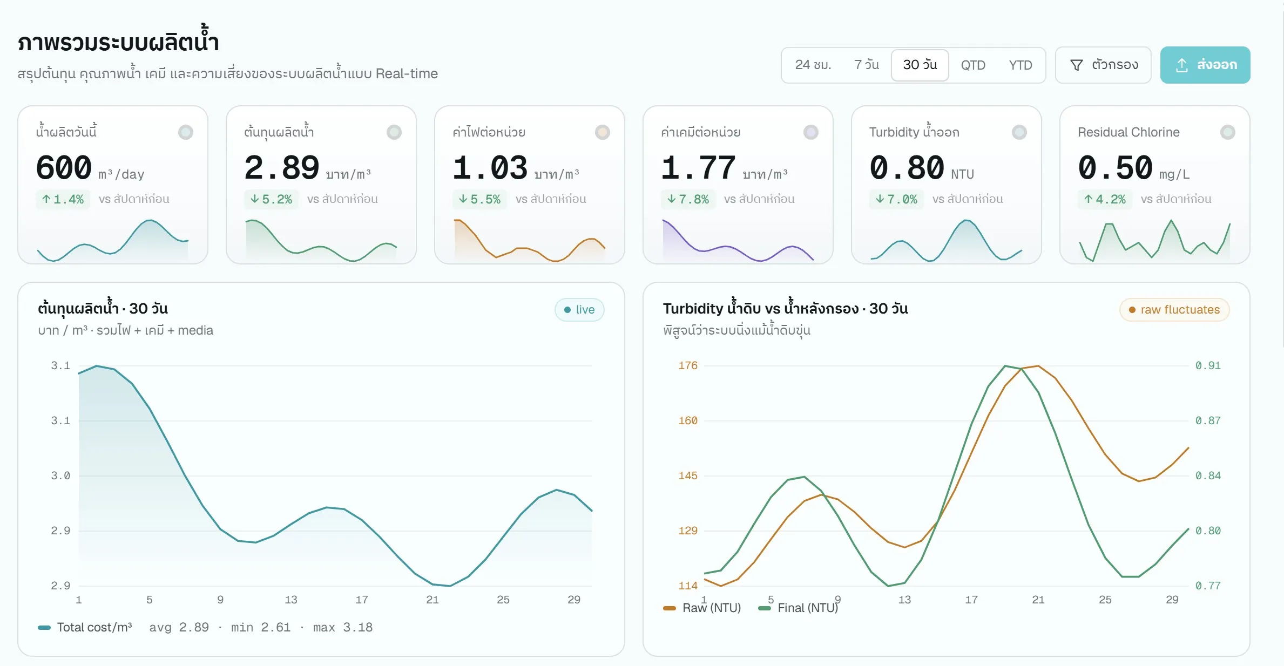This screenshot has height=666, width=1284.
Task: Click the min 2.61 statistic text
Action: 261,627
